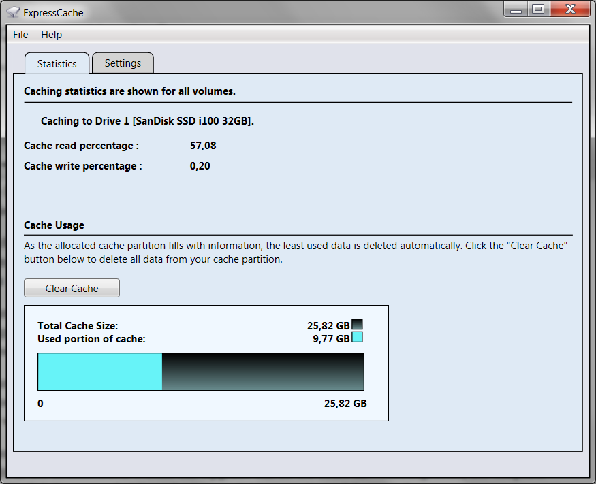
Task: Click the cache read percentage value 57,08
Action: [x=203, y=146]
